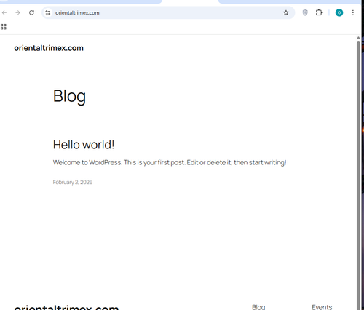
Task: View site information icon in address bar
Action: tap(48, 12)
